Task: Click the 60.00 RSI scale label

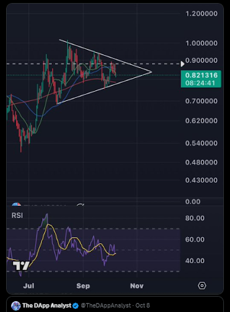Action: click(195, 239)
